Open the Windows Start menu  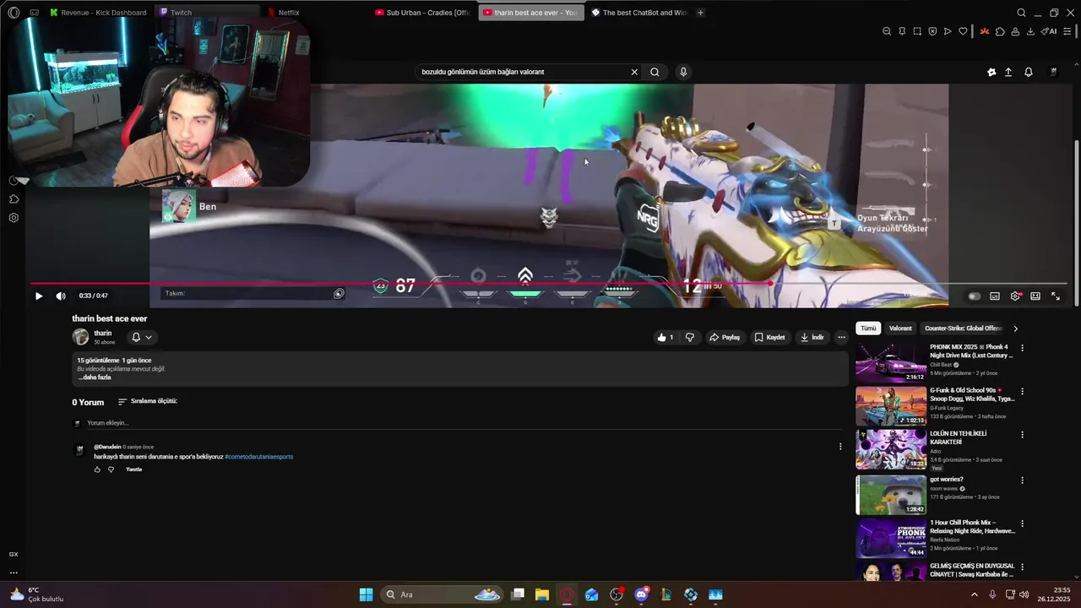(366, 594)
